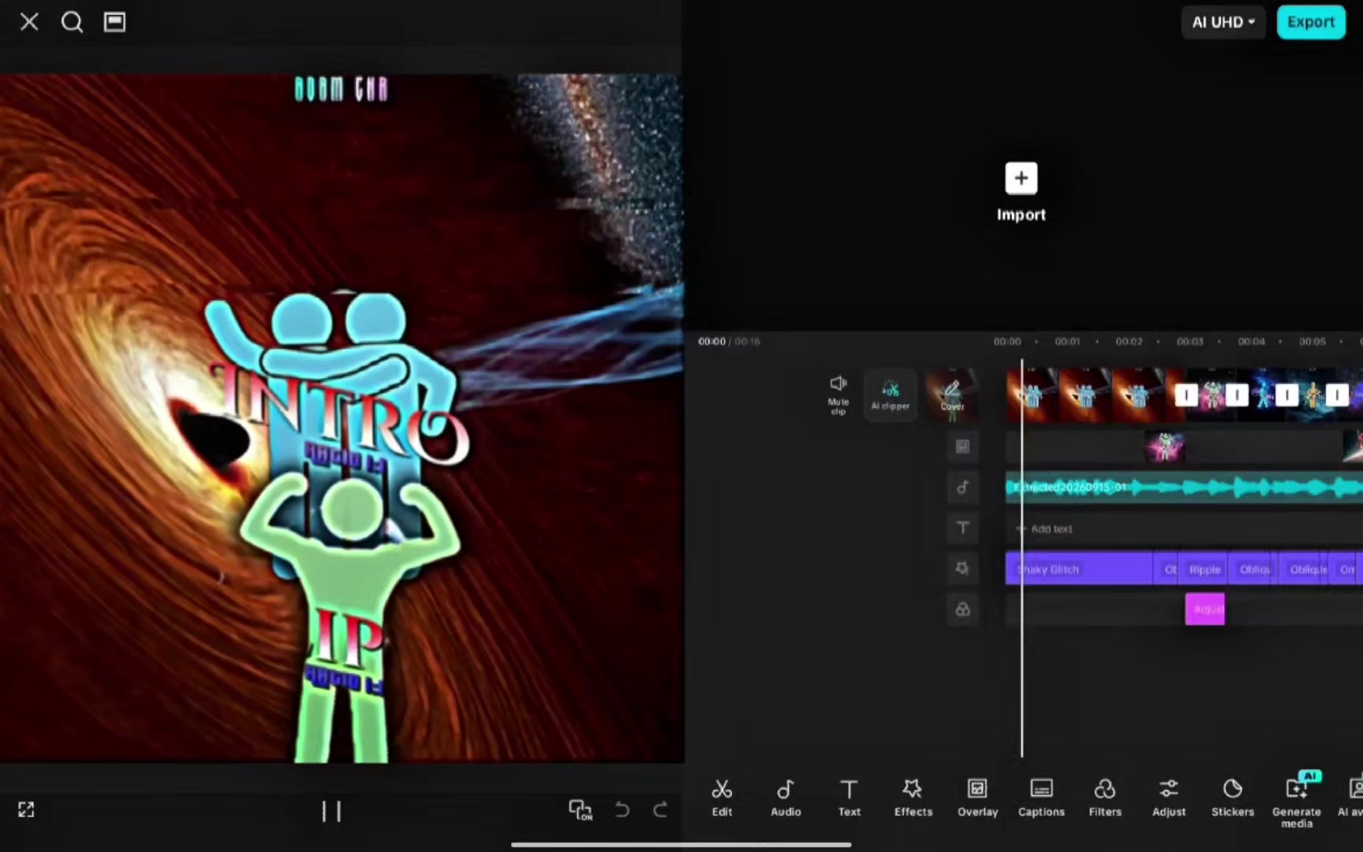The height and width of the screenshot is (852, 1363).
Task: Expand the AI UHD resolution dropdown
Action: (x=1223, y=22)
